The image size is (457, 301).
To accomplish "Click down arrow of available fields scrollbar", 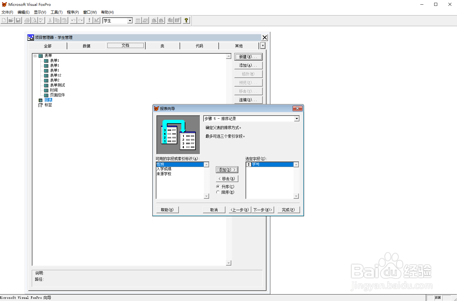I will 207,196.
